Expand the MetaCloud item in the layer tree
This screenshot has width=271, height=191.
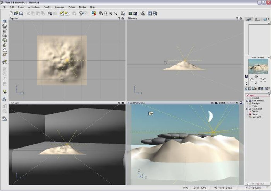(247, 109)
